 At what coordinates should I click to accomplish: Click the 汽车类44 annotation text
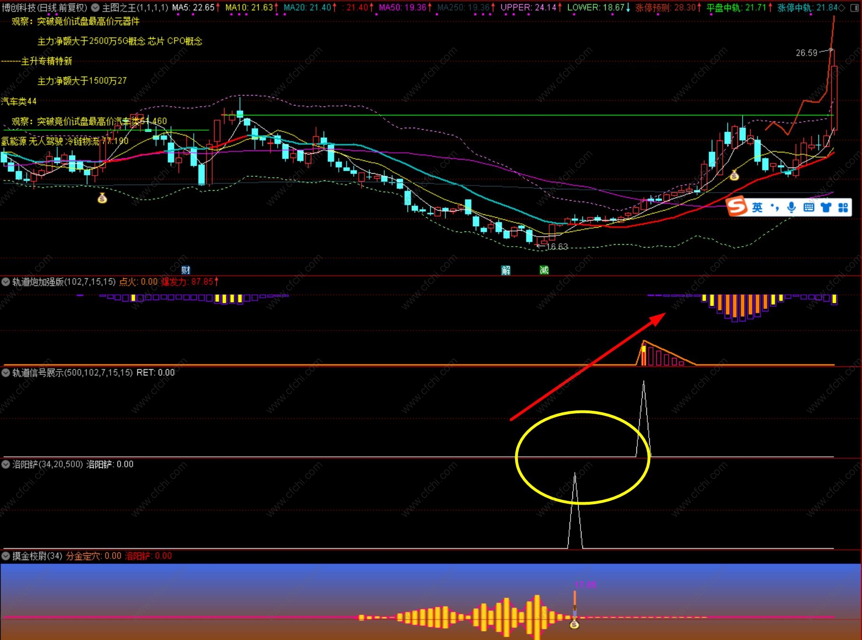[x=18, y=101]
